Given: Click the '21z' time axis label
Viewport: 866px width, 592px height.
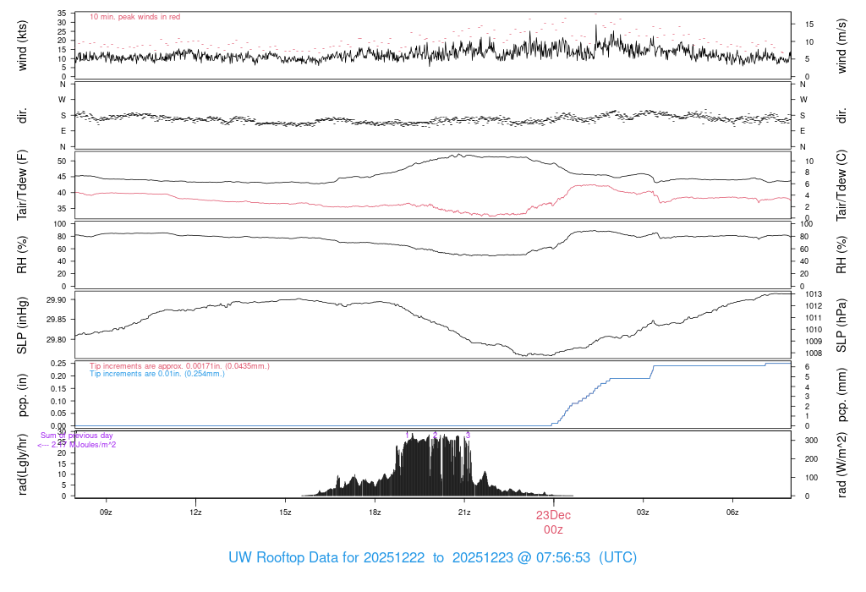Looking at the screenshot, I should [464, 513].
